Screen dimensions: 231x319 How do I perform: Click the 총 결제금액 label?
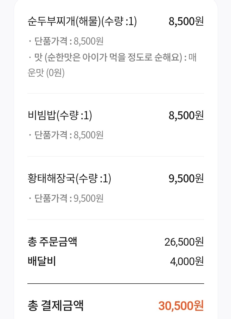tap(55, 306)
